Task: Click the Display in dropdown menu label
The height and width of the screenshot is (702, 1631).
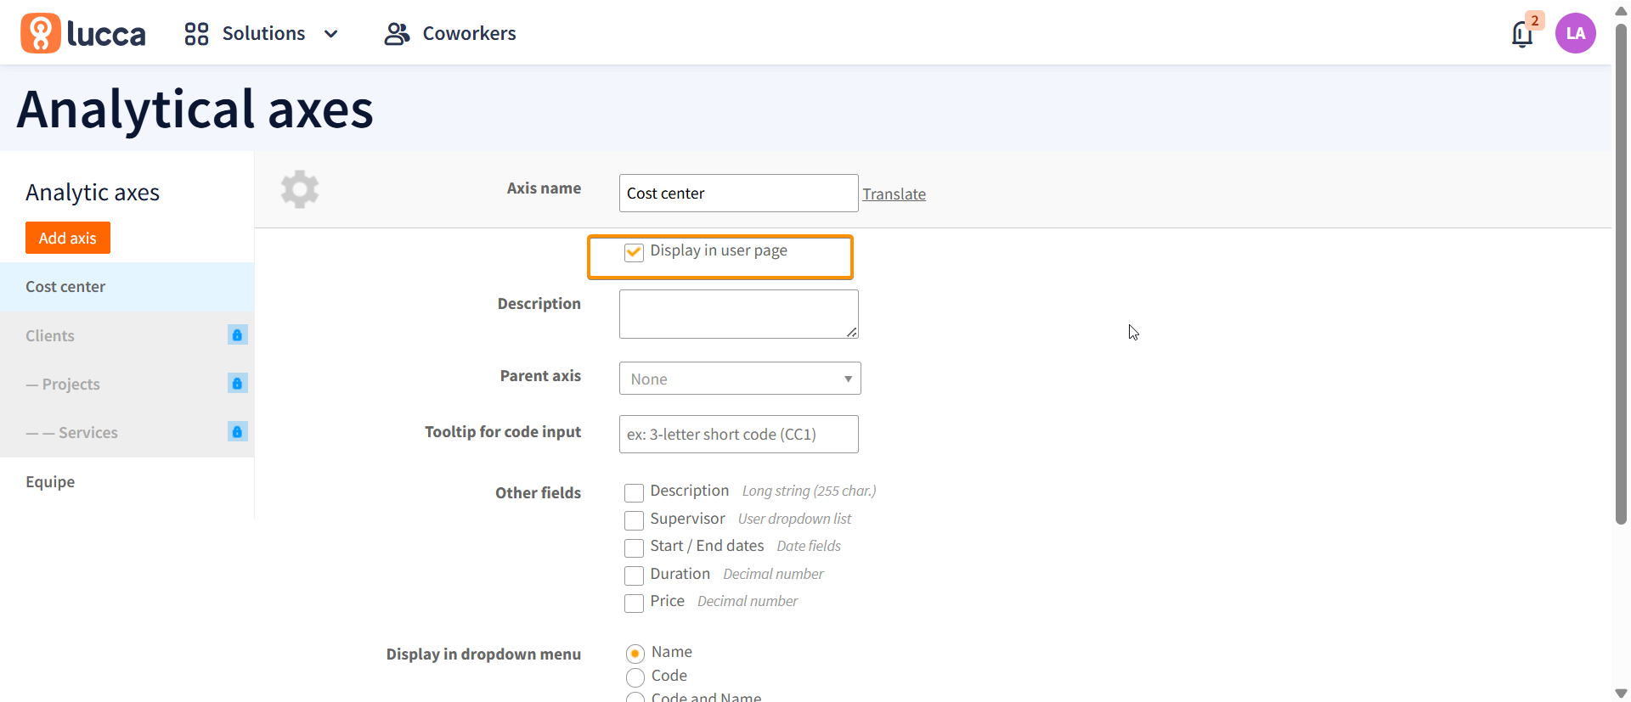Action: [x=483, y=654]
